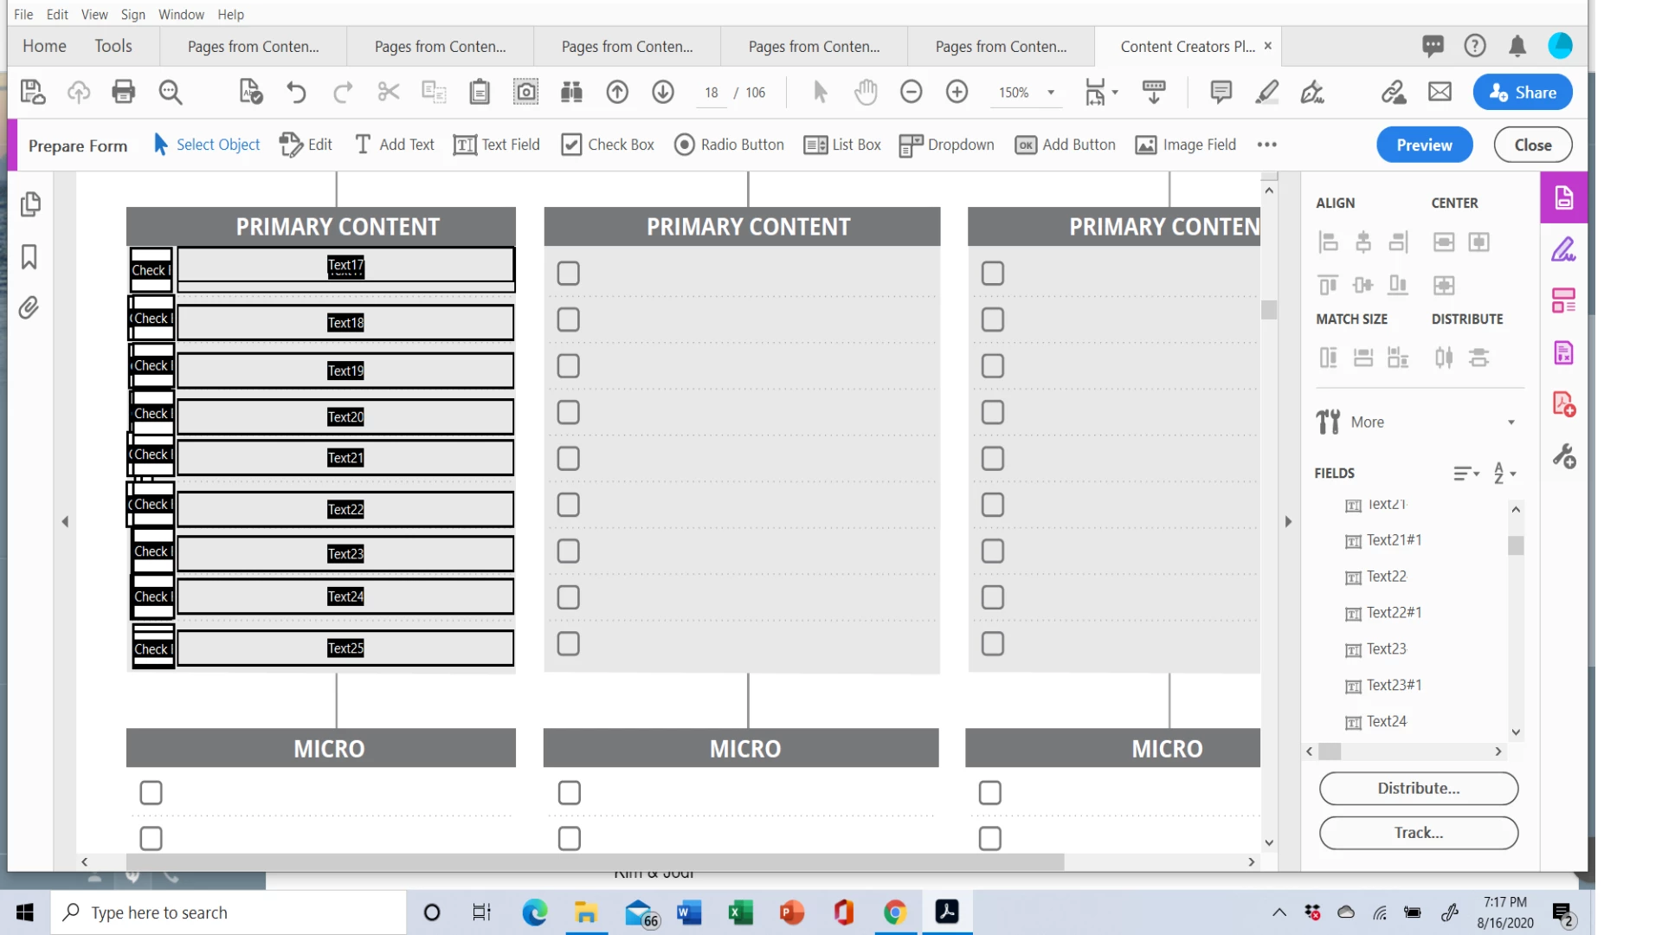
Task: Click the Notifications bell icon
Action: point(1517,46)
